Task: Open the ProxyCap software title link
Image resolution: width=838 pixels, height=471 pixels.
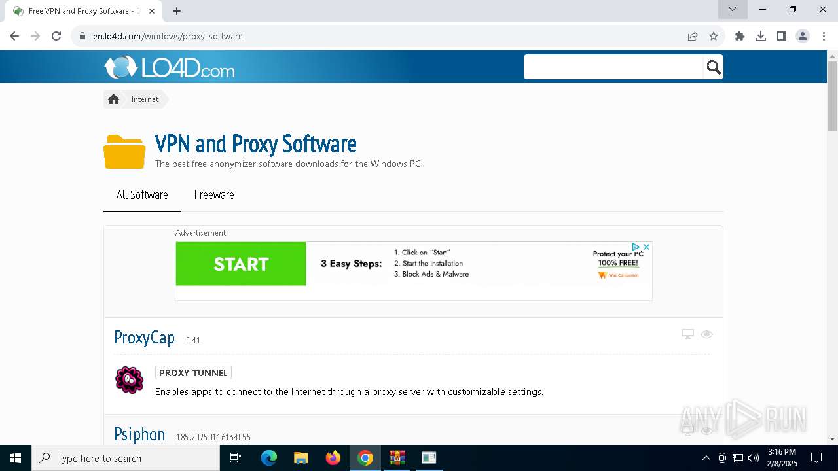Action: tap(144, 338)
